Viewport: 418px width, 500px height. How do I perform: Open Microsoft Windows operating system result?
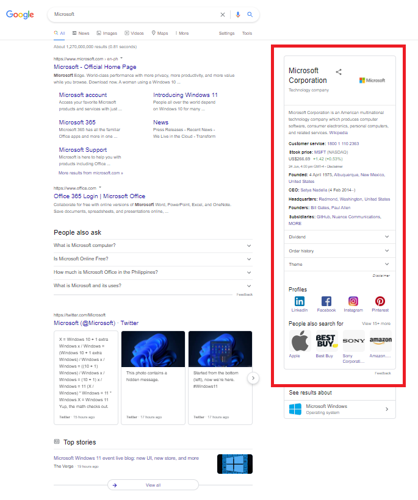340,409
